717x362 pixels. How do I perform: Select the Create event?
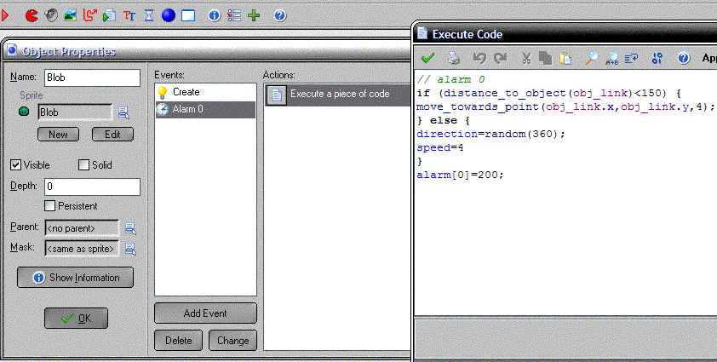point(205,92)
